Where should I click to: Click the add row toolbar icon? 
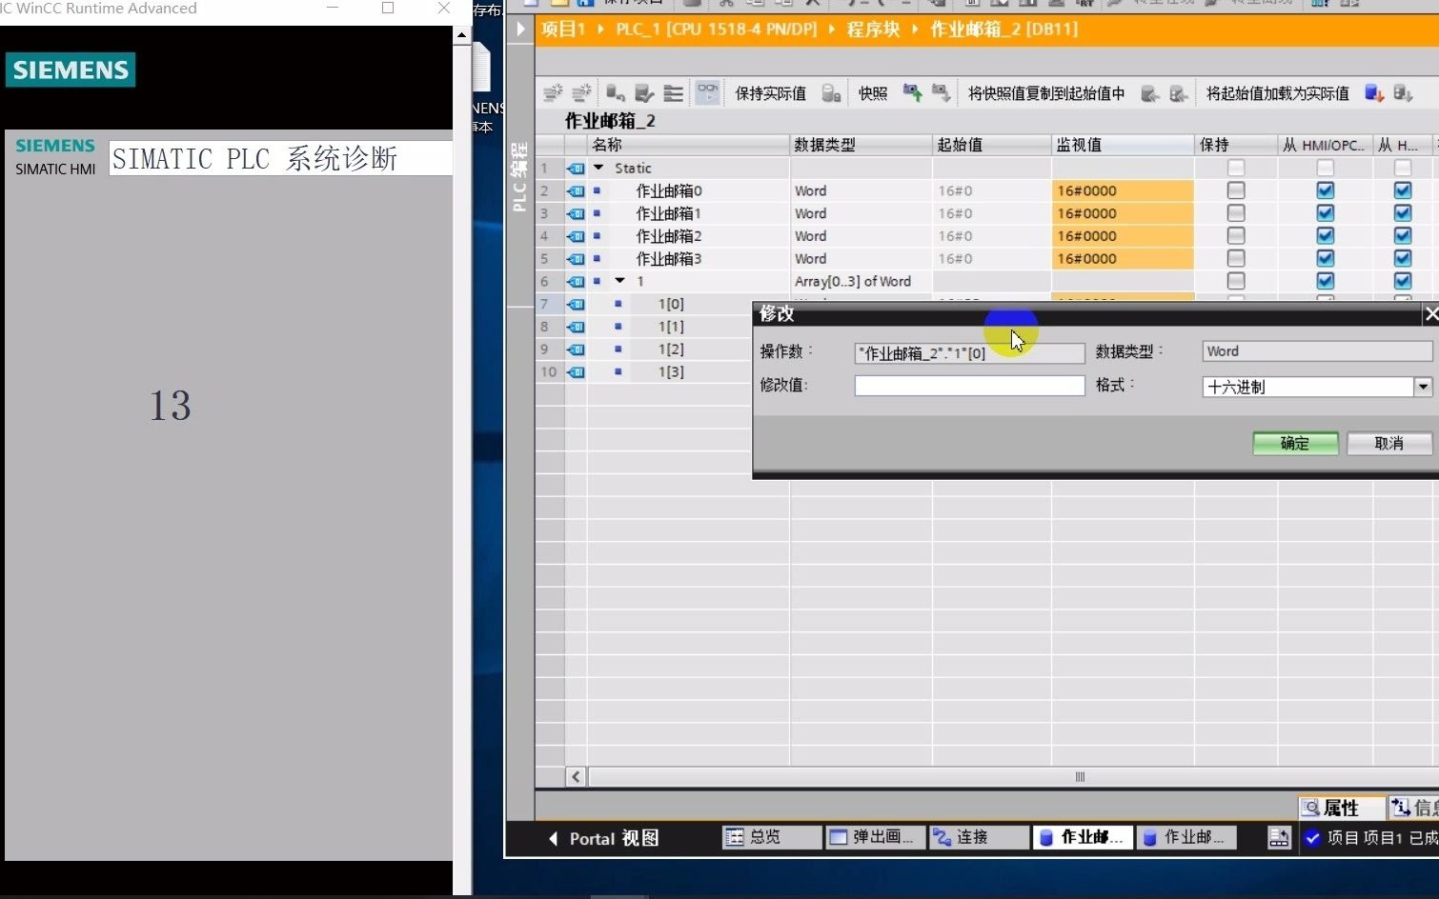pos(581,92)
